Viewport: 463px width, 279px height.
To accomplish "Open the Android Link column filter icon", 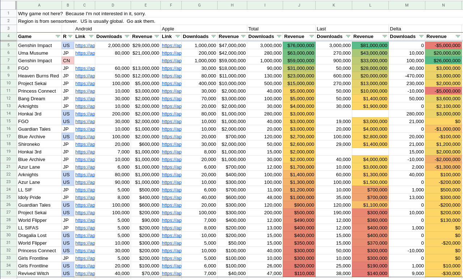I will [91, 37].
